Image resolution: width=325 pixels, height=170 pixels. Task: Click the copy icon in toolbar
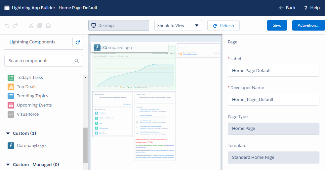pos(40,26)
